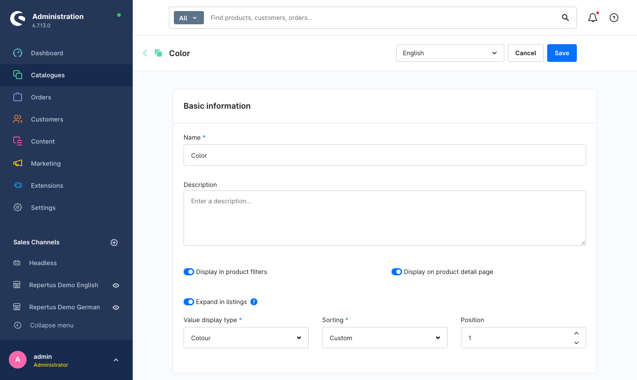This screenshot has height=380, width=637.
Task: Click the Customers people icon
Action: click(18, 119)
